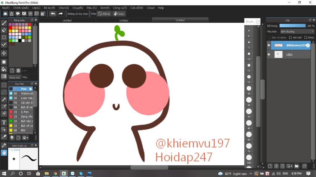Toggle visibility of Lớp1 layer
Screen dimensions: 316x177
(269, 54)
